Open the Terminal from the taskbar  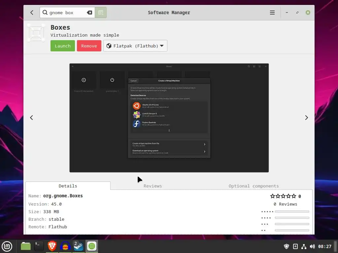click(x=39, y=246)
